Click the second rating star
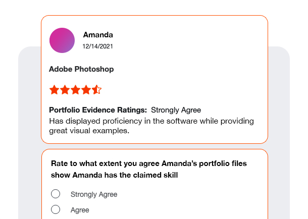This screenshot has width=308, height=219. pos(65,90)
